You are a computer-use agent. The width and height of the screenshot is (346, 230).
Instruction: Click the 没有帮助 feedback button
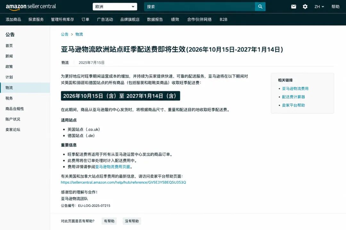(x=132, y=221)
